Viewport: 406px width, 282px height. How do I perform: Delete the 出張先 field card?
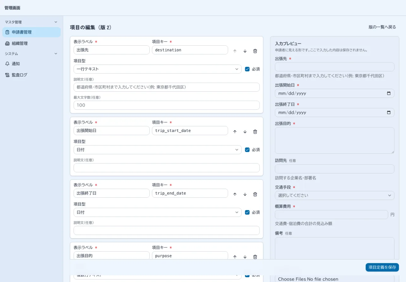(255, 51)
